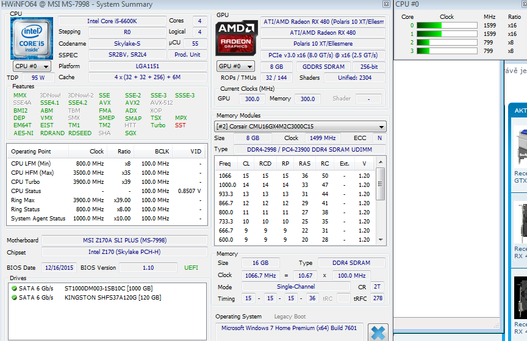
Task: Click the green status icon of KINGSTON drive
Action: pos(14,297)
